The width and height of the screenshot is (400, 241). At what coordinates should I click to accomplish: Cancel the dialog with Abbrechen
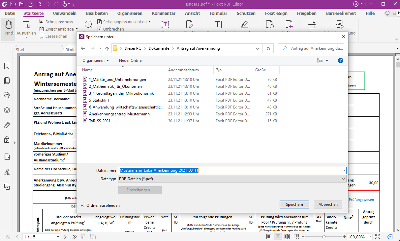click(328, 205)
